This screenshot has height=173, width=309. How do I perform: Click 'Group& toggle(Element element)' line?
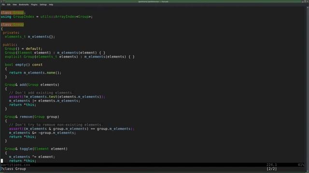point(36,148)
